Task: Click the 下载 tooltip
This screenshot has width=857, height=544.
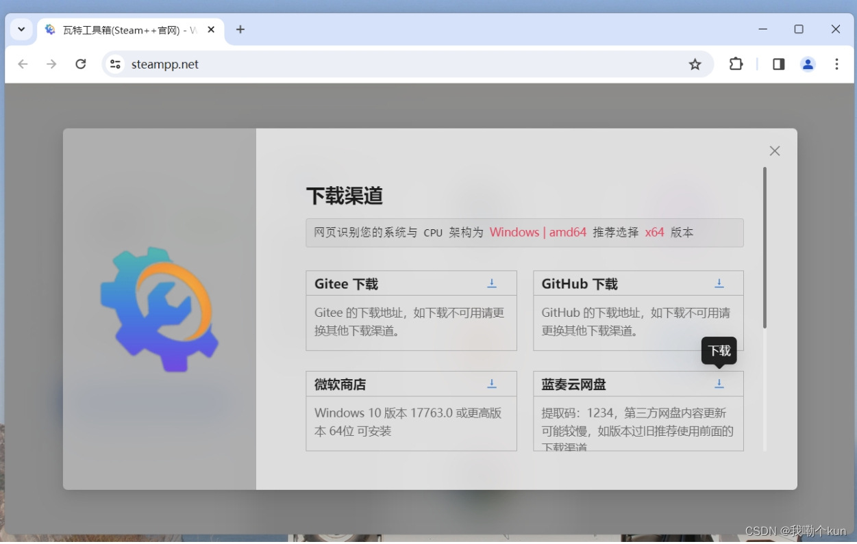Action: tap(719, 351)
